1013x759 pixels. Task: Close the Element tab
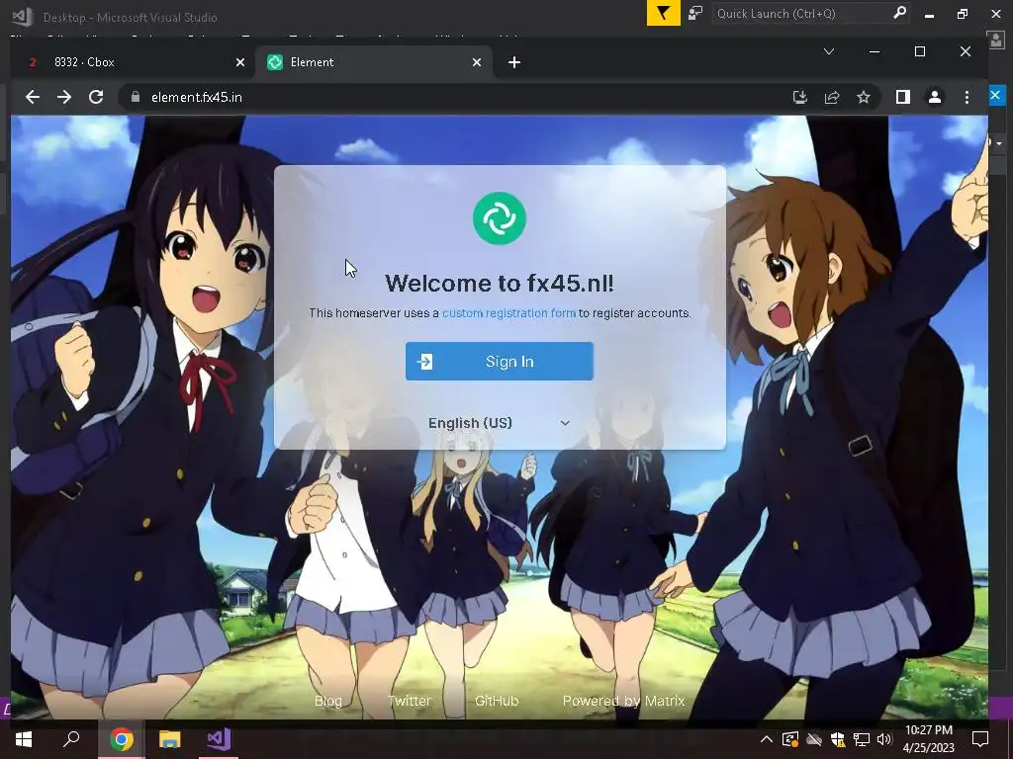[x=477, y=62]
